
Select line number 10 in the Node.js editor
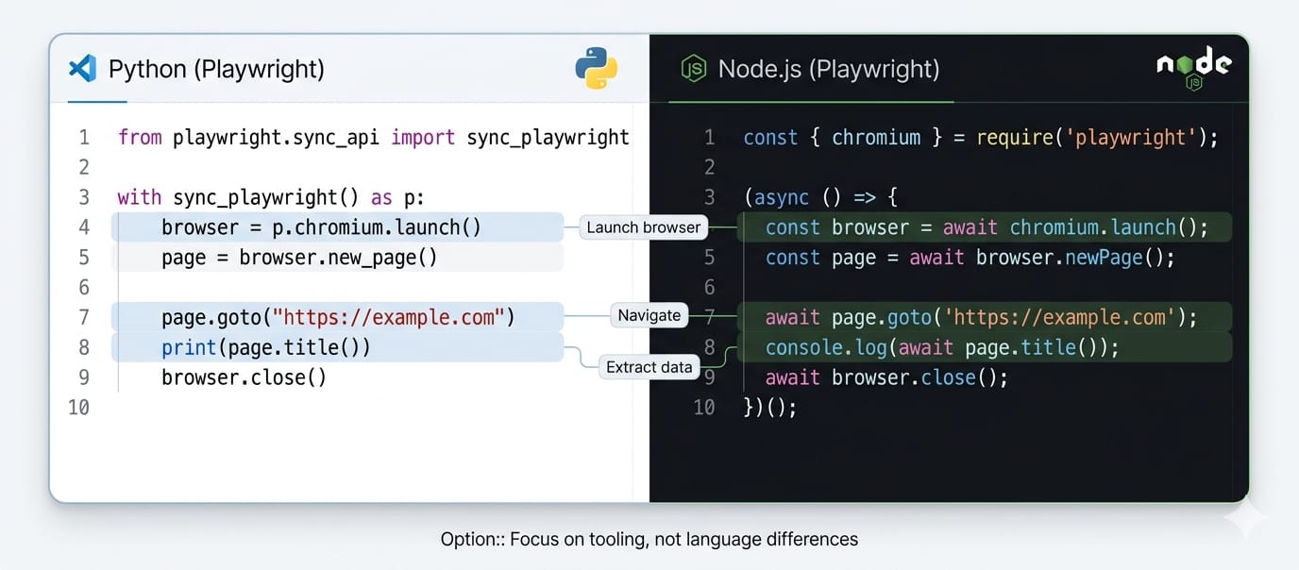point(704,408)
